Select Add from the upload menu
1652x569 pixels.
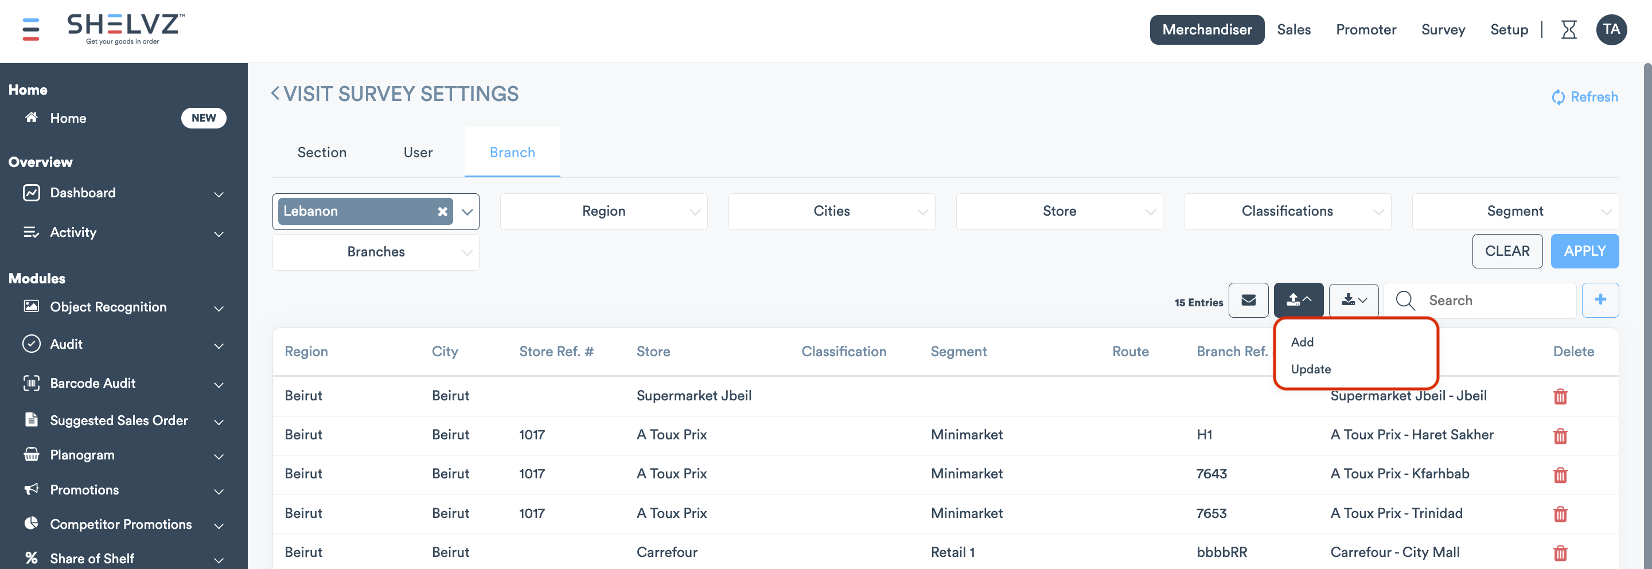[x=1302, y=342]
